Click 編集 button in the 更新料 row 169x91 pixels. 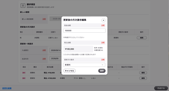(x=143, y=78)
